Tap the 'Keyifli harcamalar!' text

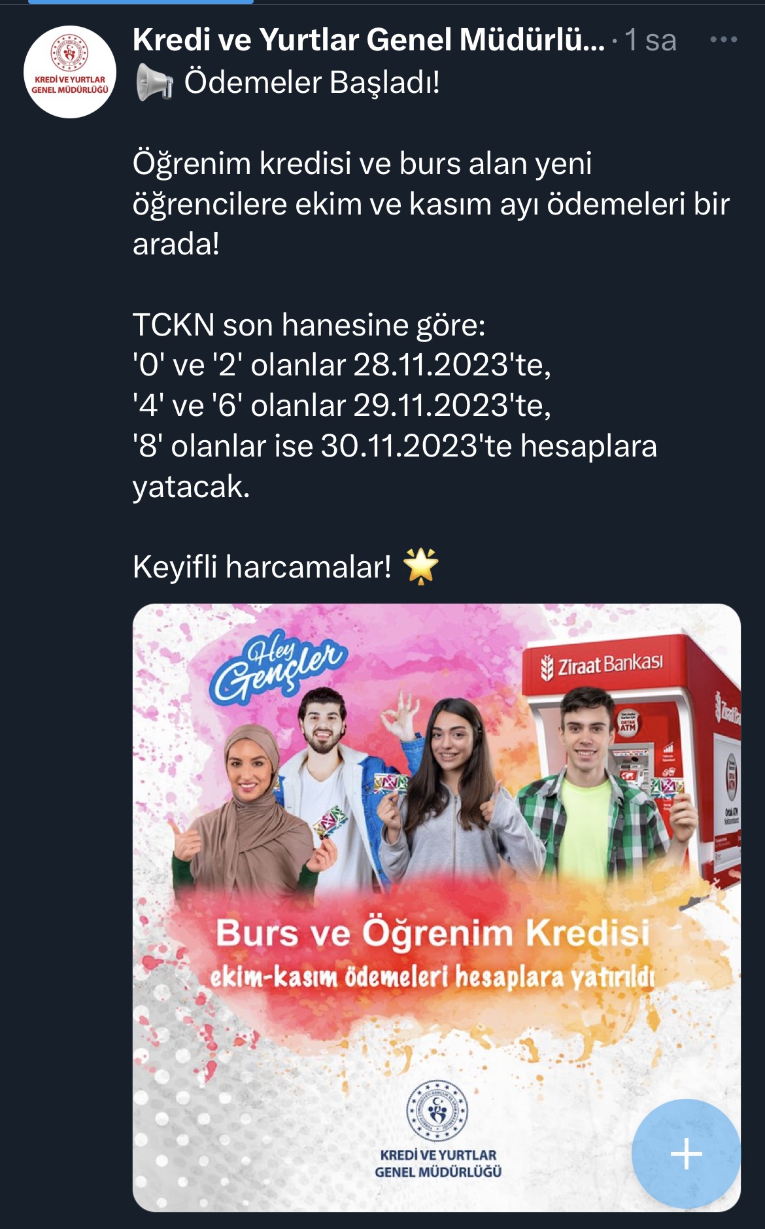(262, 566)
